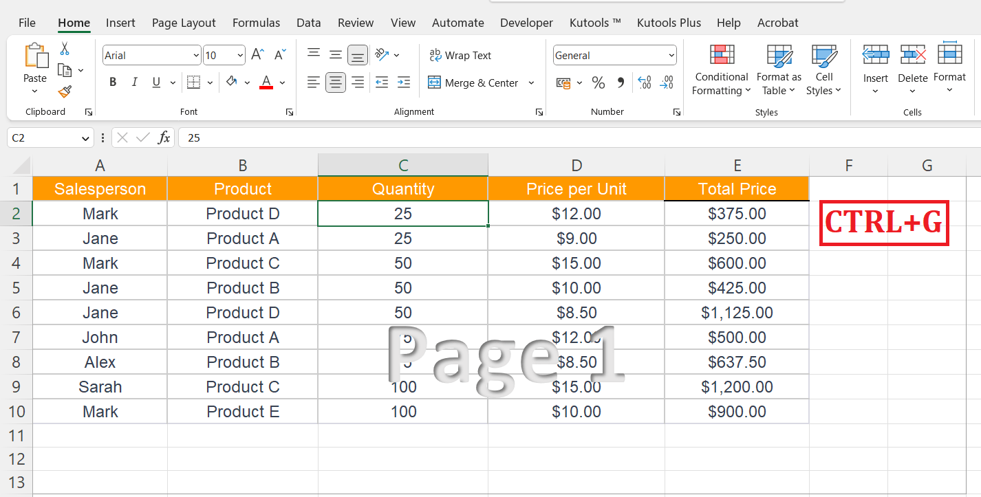Click the Comma Style icon
981x497 pixels.
[620, 82]
